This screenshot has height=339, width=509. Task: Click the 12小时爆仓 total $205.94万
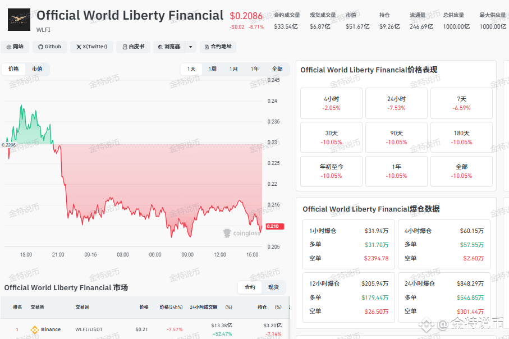(x=375, y=284)
